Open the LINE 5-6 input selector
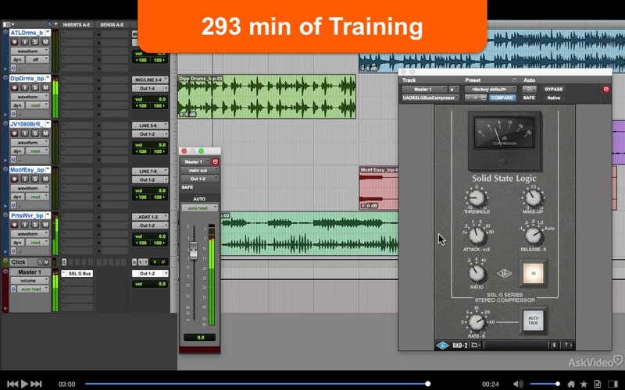 150,126
